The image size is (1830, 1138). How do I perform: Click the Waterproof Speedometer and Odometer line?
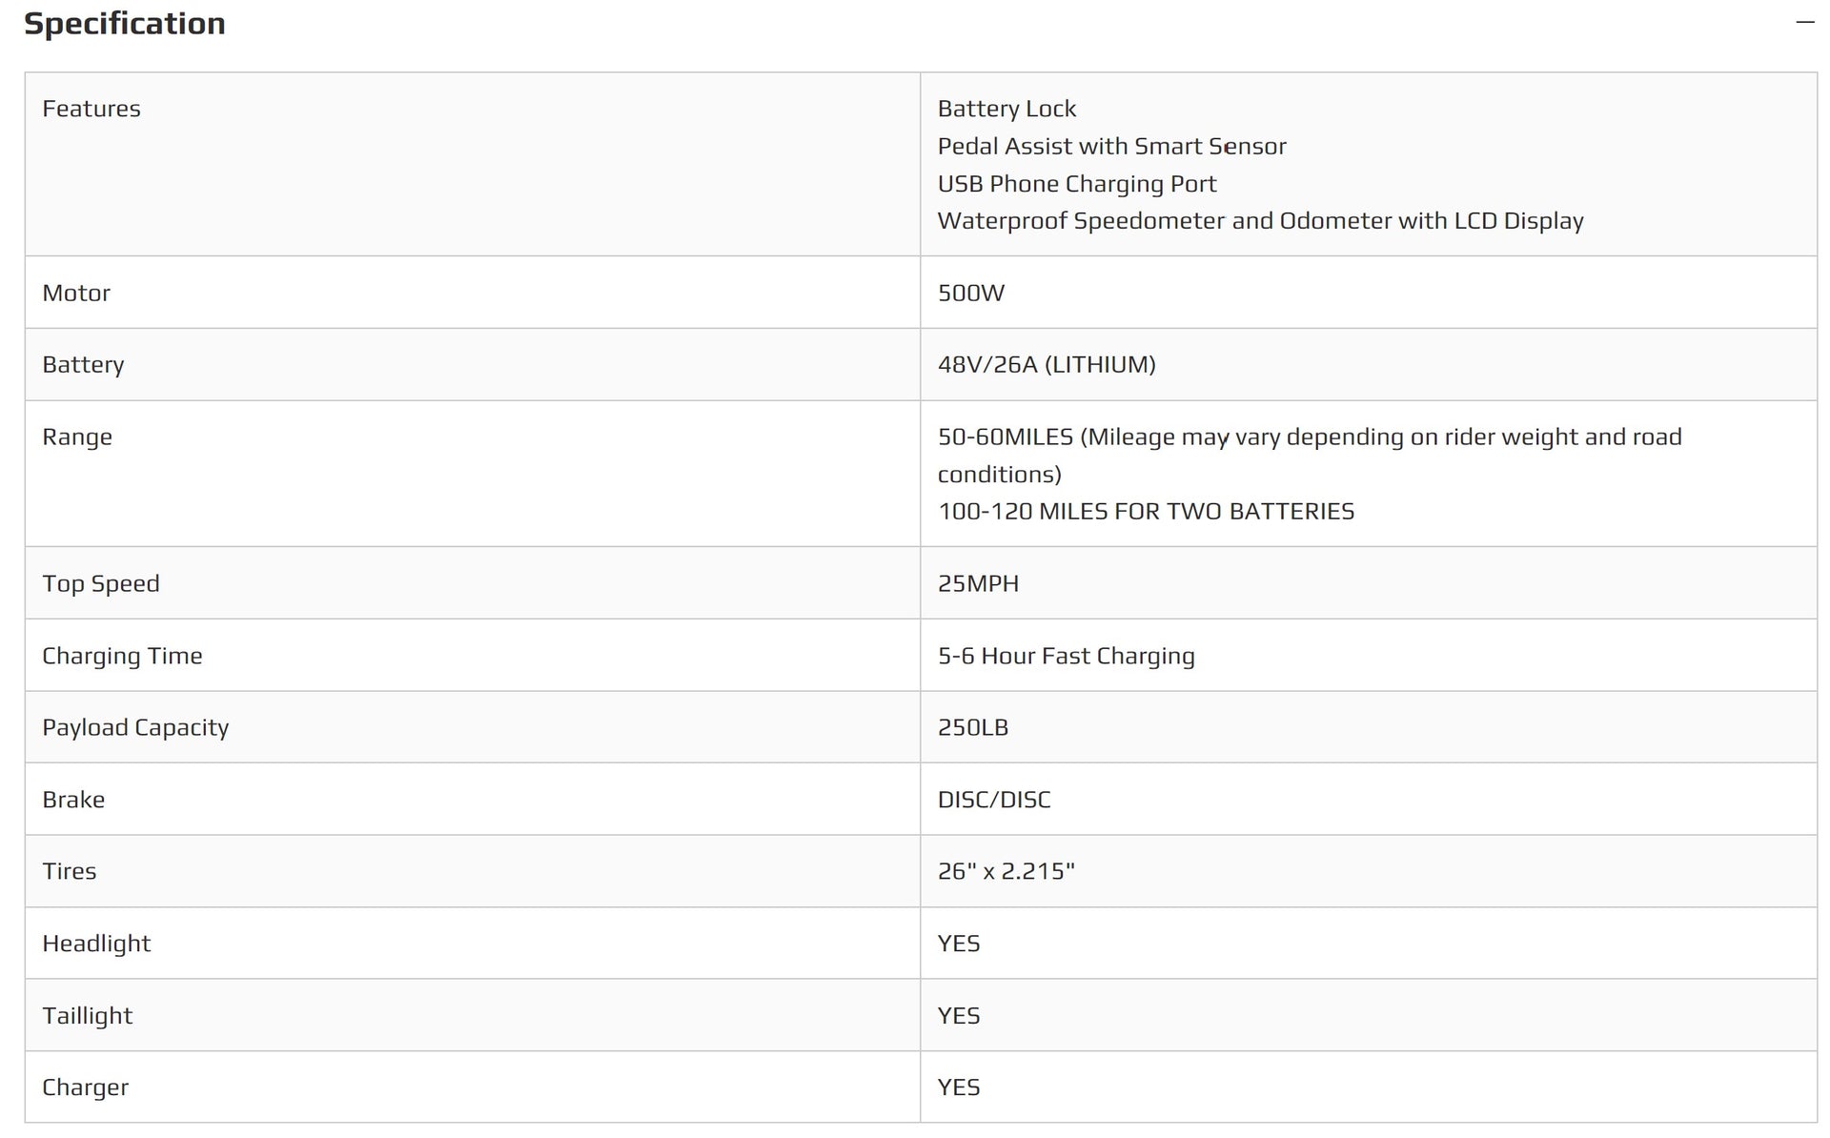(x=1260, y=221)
